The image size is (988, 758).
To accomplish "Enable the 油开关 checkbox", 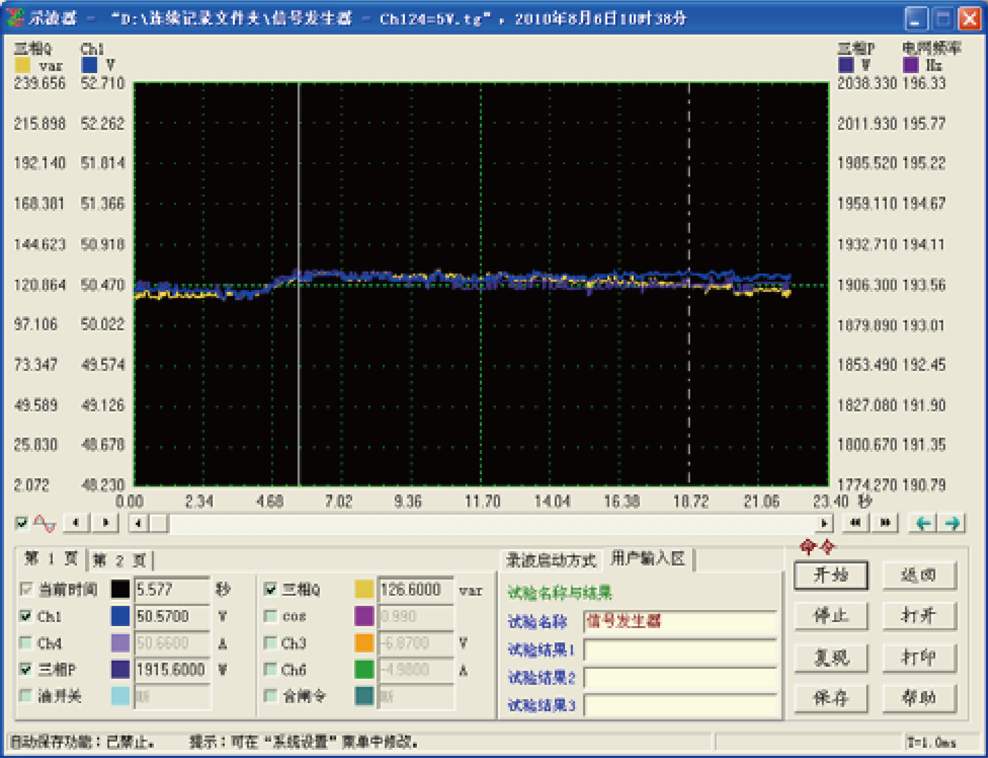I will pos(26,696).
